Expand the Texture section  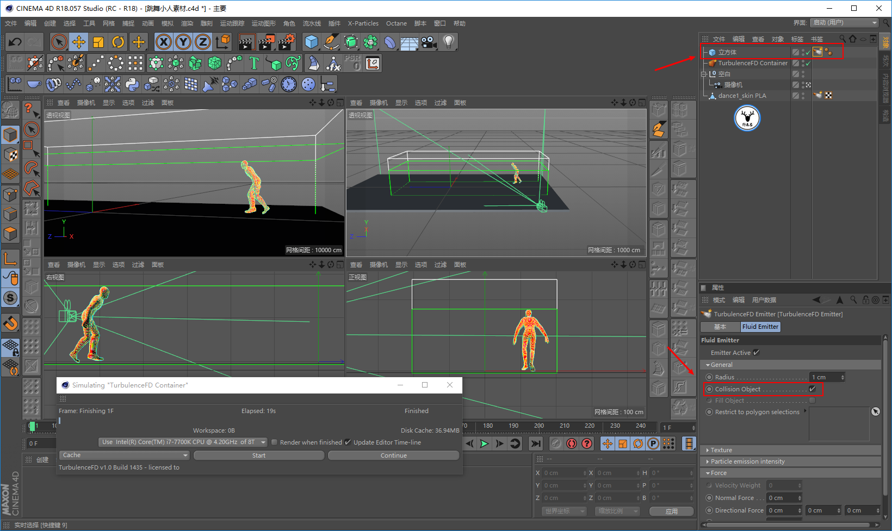coord(708,451)
